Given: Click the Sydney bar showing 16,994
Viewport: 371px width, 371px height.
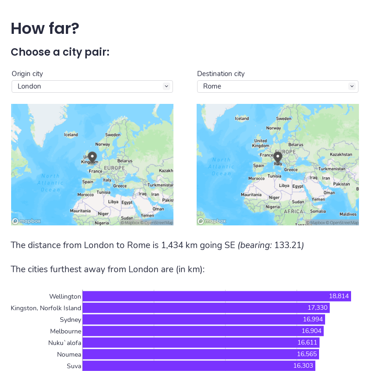Looking at the screenshot, I should pyautogui.click(x=204, y=320).
